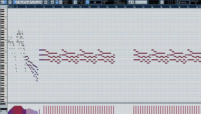This screenshot has width=201, height=114.
Task: Open the controller lane Velocity dropdown
Action: pos(4,104)
